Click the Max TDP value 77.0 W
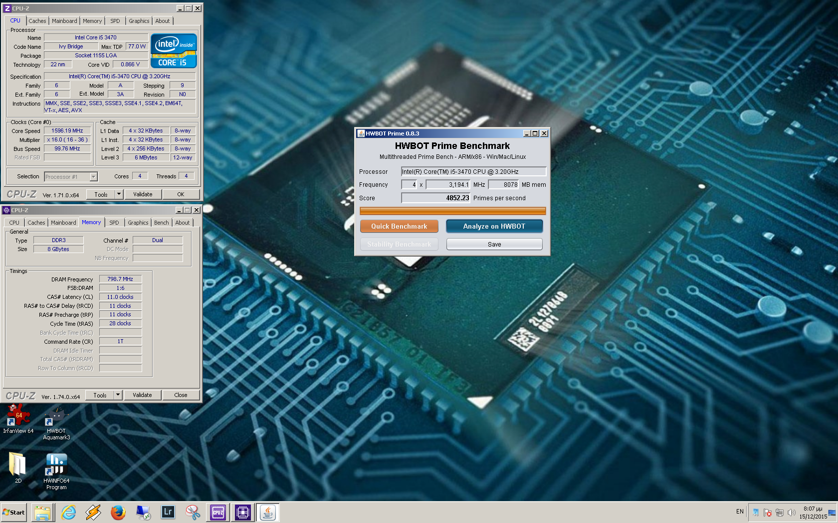838x523 pixels. [137, 46]
